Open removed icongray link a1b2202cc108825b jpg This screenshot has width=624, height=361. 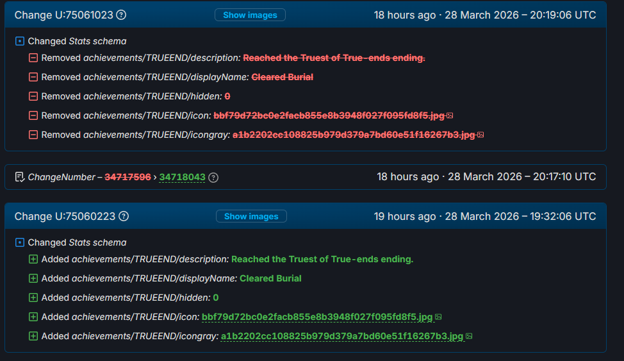point(354,135)
